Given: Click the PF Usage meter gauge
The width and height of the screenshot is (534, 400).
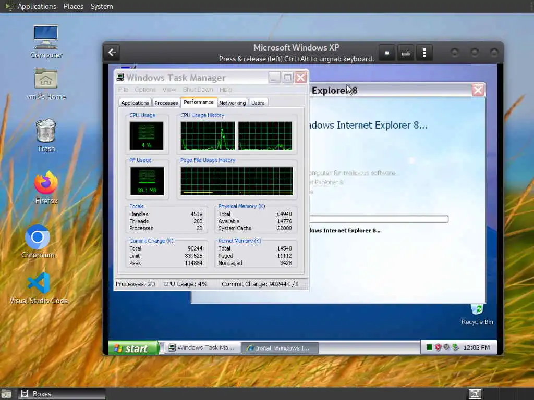Looking at the screenshot, I should coord(147,181).
